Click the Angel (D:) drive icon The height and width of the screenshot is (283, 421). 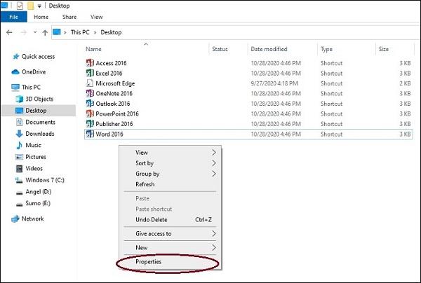[x=20, y=193]
